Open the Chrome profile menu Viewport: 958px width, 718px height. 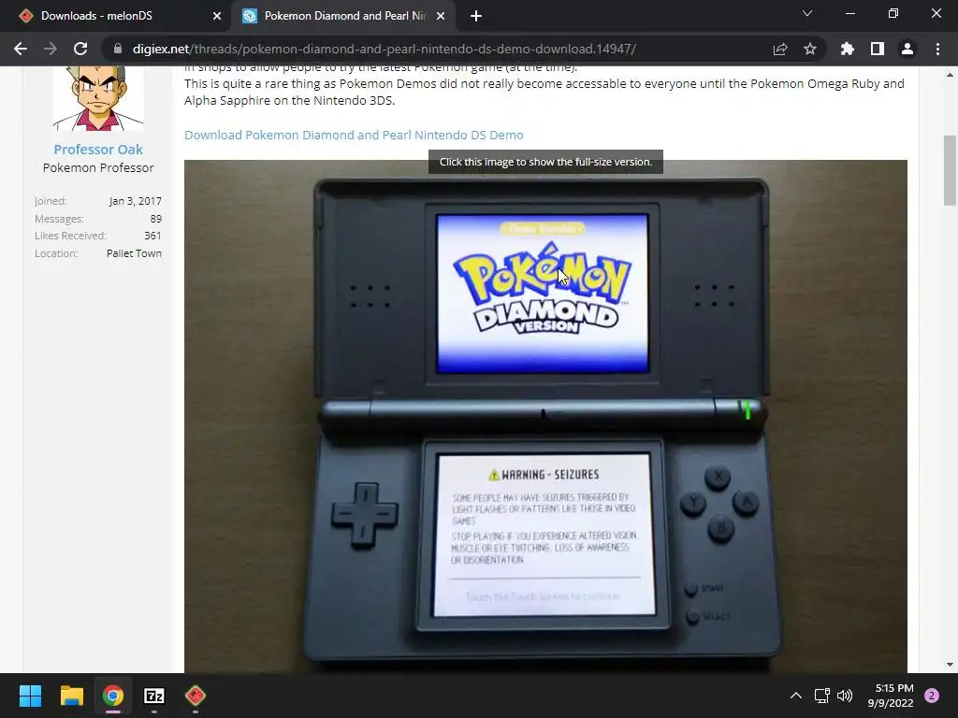click(907, 49)
